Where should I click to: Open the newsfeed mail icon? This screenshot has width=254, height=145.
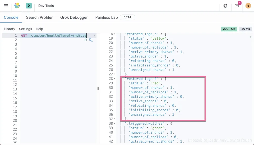pyautogui.click(x=237, y=6)
